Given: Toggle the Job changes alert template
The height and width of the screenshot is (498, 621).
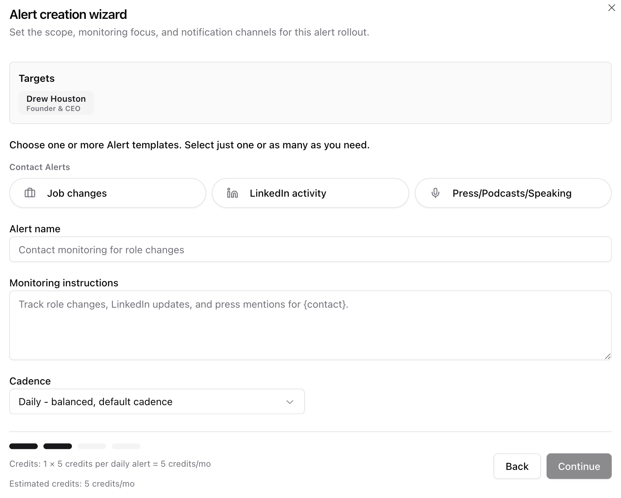Looking at the screenshot, I should pos(107,193).
